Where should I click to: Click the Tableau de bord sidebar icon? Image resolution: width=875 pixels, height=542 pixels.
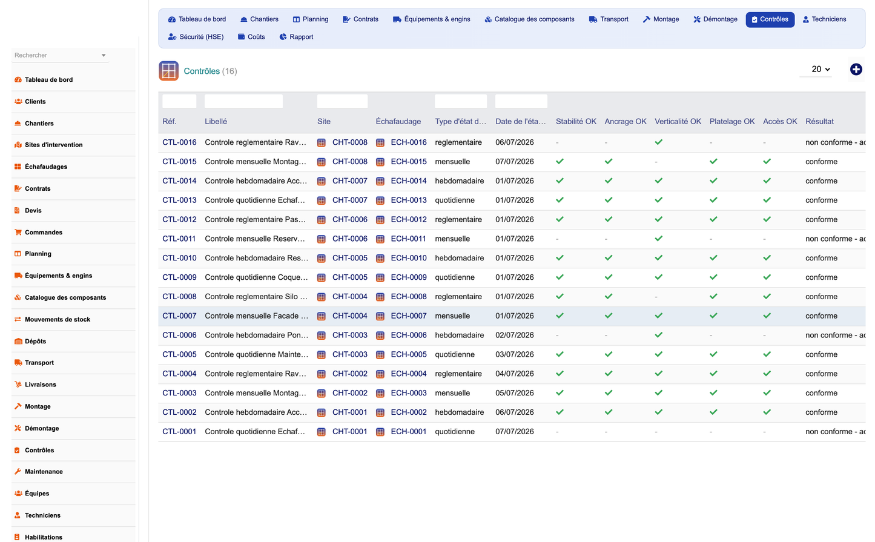pos(18,80)
